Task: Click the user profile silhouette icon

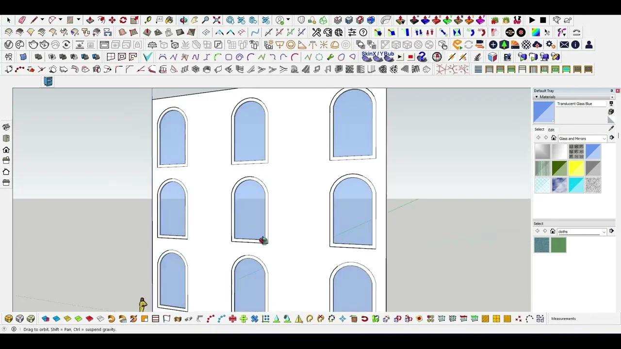Action: 588,45
